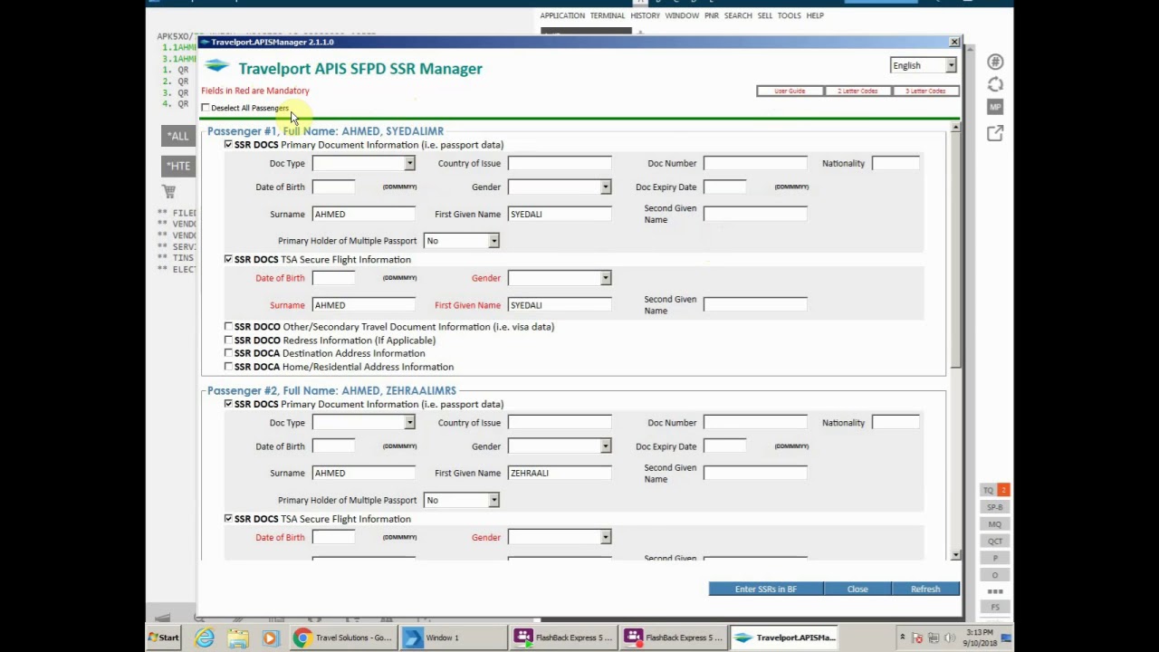Toggle Deselect All Passengers checkbox
This screenshot has height=652, width=1159.
coord(206,108)
